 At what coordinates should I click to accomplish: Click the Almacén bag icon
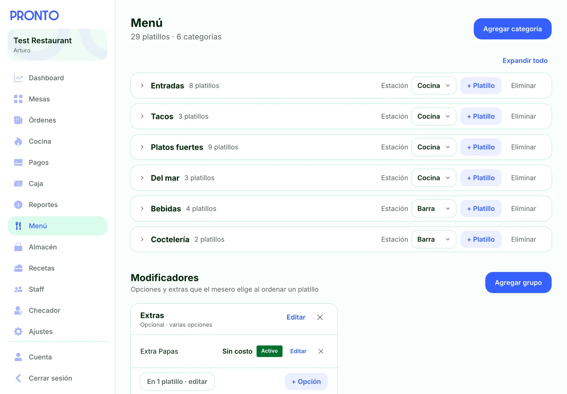18,247
